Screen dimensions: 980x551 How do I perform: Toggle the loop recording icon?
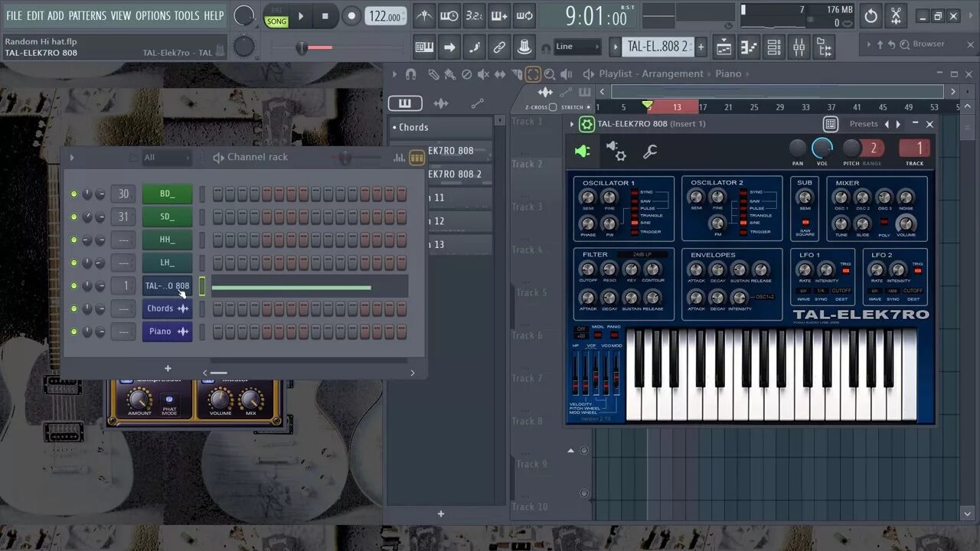(524, 16)
